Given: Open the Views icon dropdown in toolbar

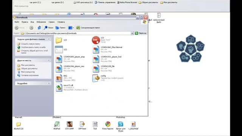Looking at the screenshot, I should click(71, 28).
